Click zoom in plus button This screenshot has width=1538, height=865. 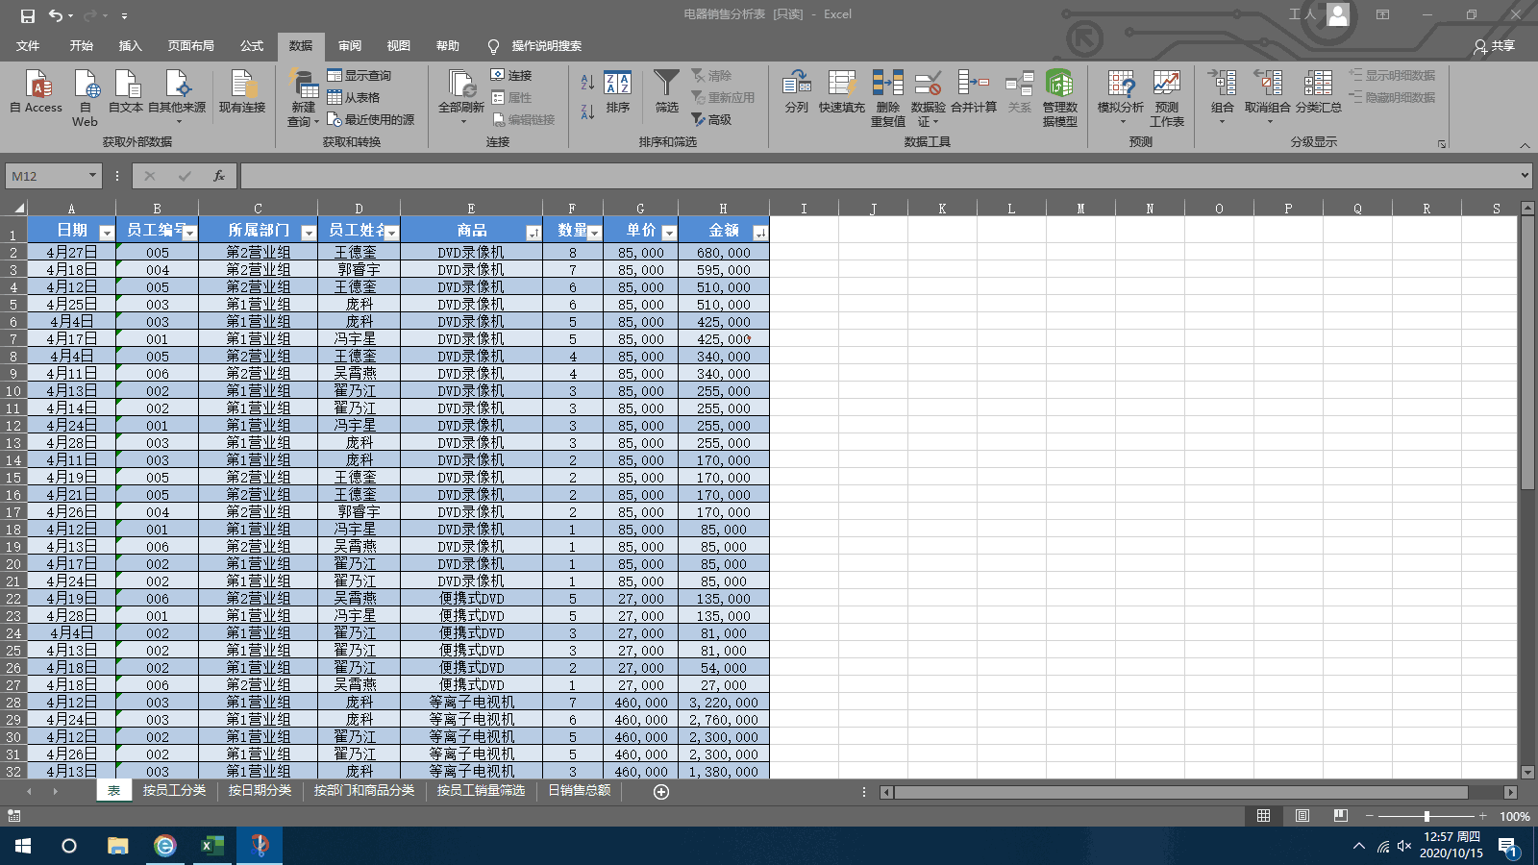click(x=1483, y=816)
